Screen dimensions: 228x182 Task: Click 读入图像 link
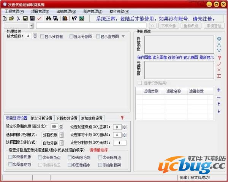coord(160,58)
